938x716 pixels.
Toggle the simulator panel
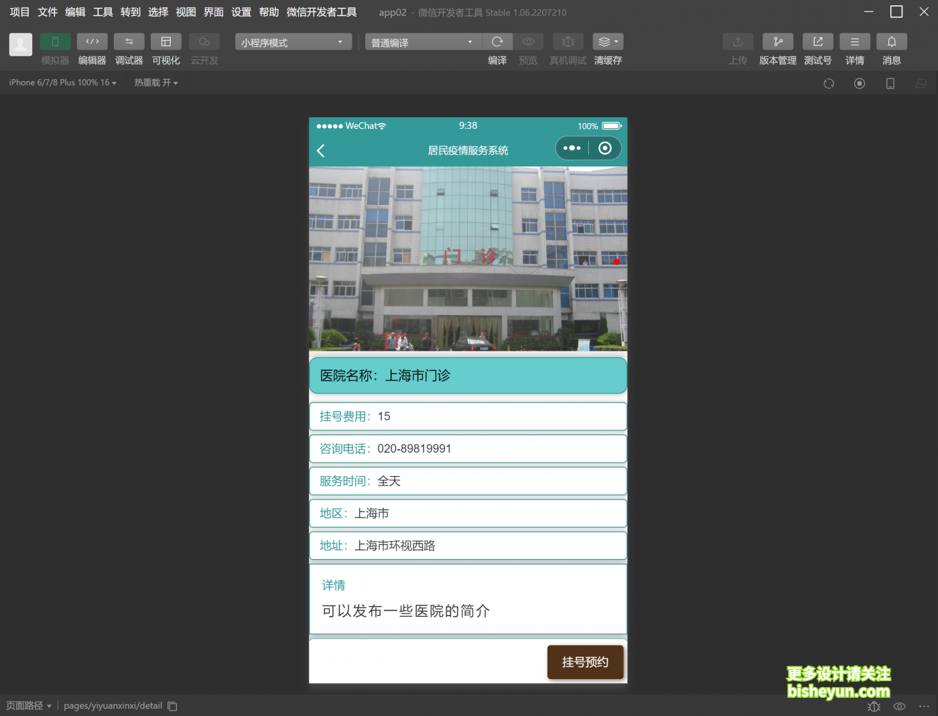(x=55, y=42)
